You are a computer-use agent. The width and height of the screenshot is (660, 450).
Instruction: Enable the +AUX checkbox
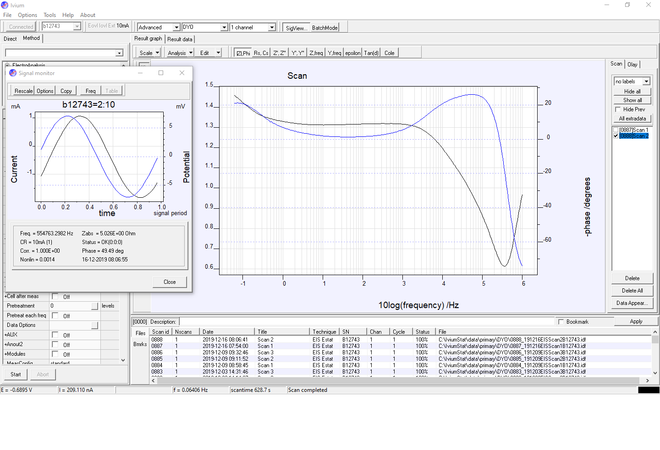(55, 335)
